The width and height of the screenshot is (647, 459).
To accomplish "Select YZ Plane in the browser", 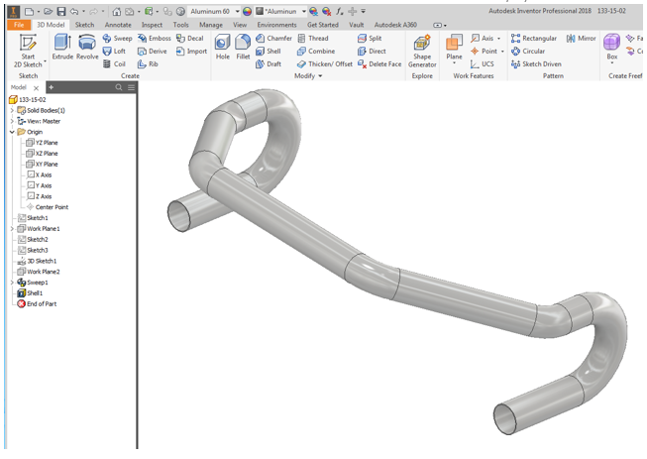I will pyautogui.click(x=42, y=143).
